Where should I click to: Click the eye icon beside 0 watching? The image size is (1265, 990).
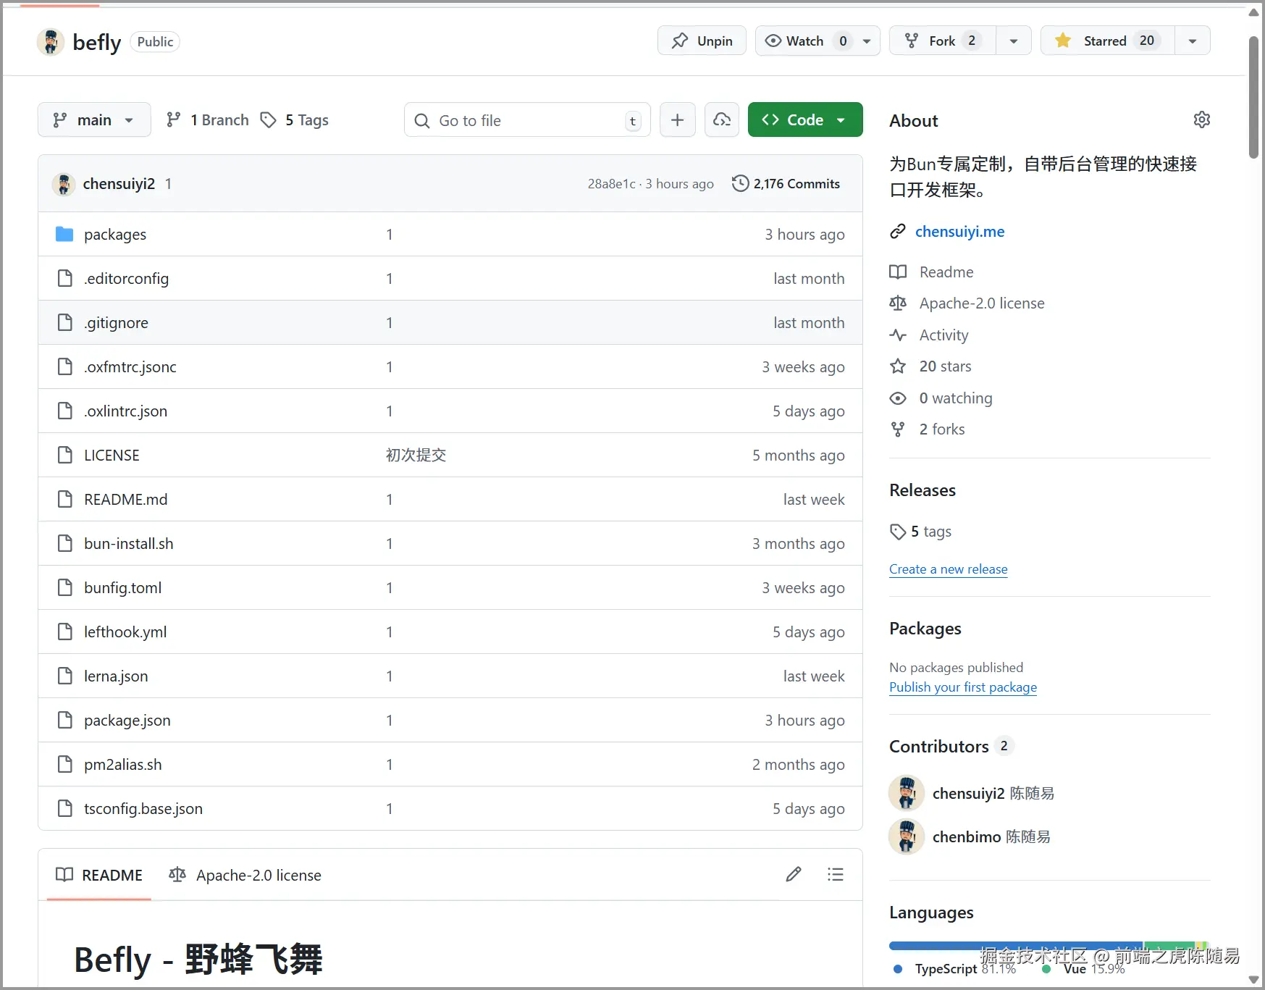(x=898, y=398)
